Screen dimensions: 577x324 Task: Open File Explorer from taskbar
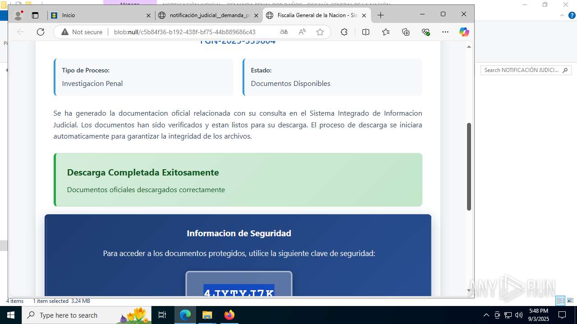tap(207, 315)
